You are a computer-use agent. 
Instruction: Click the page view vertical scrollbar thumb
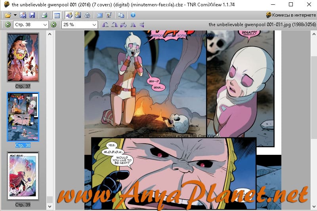[314, 98]
